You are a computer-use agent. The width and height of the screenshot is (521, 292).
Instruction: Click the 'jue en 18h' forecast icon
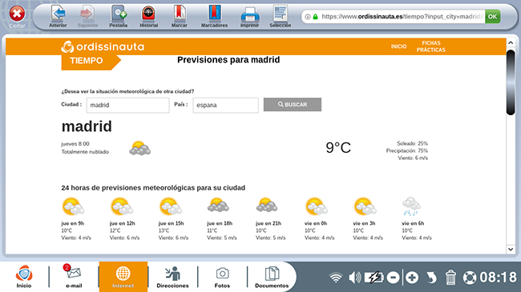click(x=218, y=205)
